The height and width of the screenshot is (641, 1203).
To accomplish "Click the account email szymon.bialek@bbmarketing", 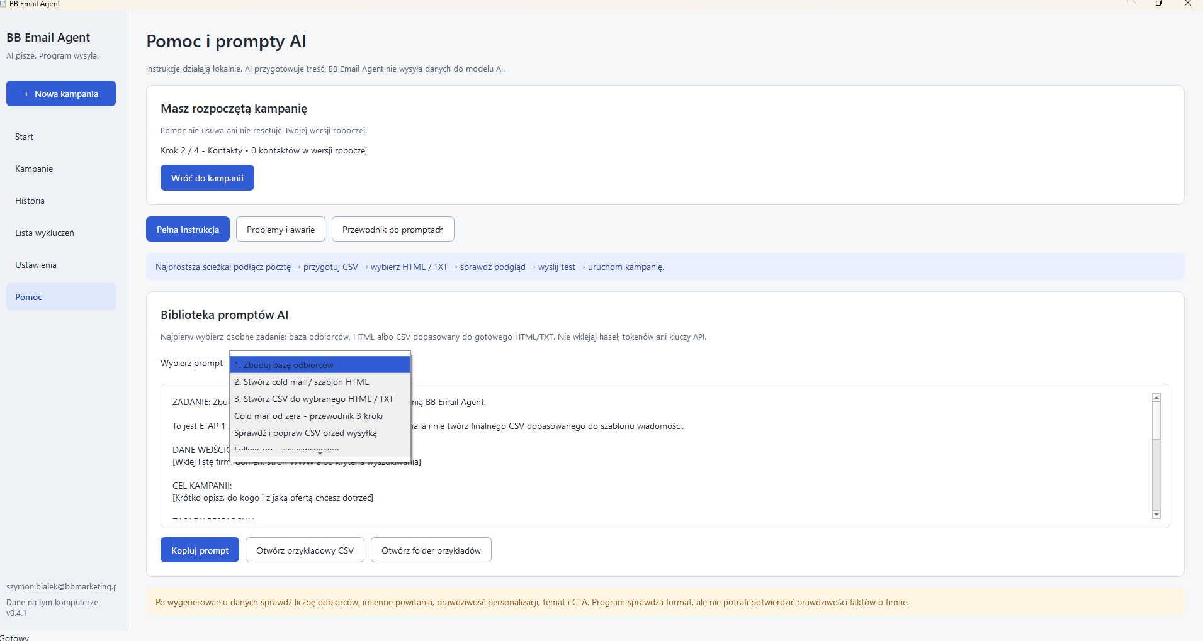I will pyautogui.click(x=61, y=586).
